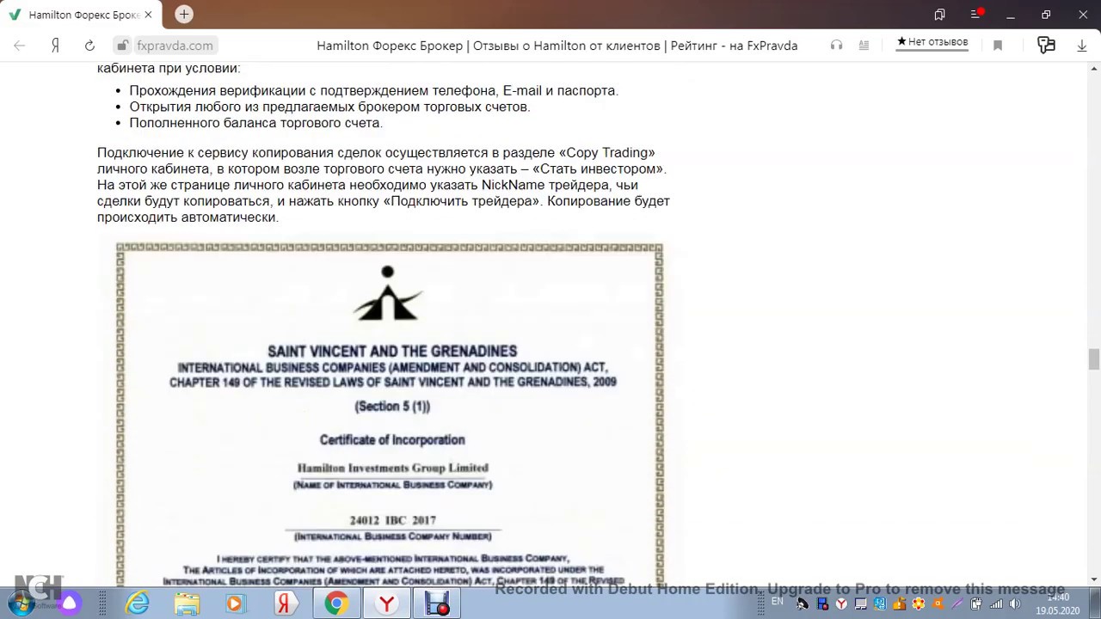
Task: Click the Avast antivirus tray icon
Action: coord(938,604)
